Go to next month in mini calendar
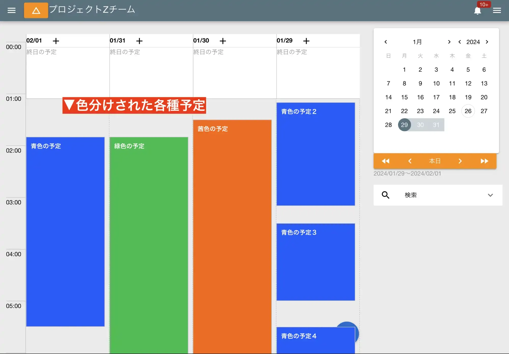Viewport: 509px width, 354px height. [x=449, y=42]
